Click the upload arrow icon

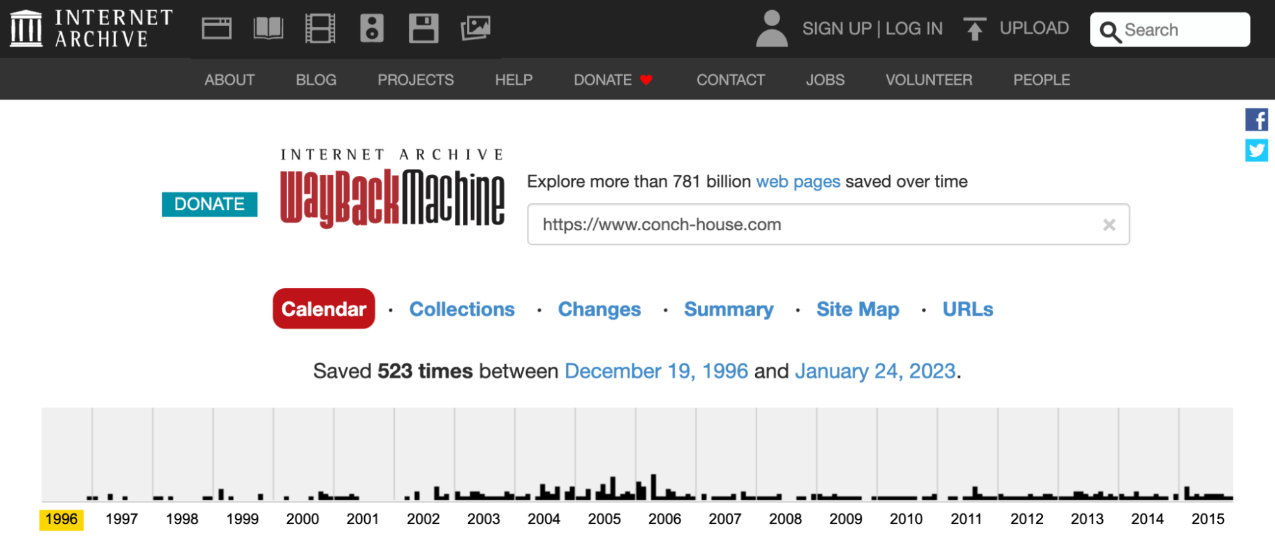[x=974, y=29]
